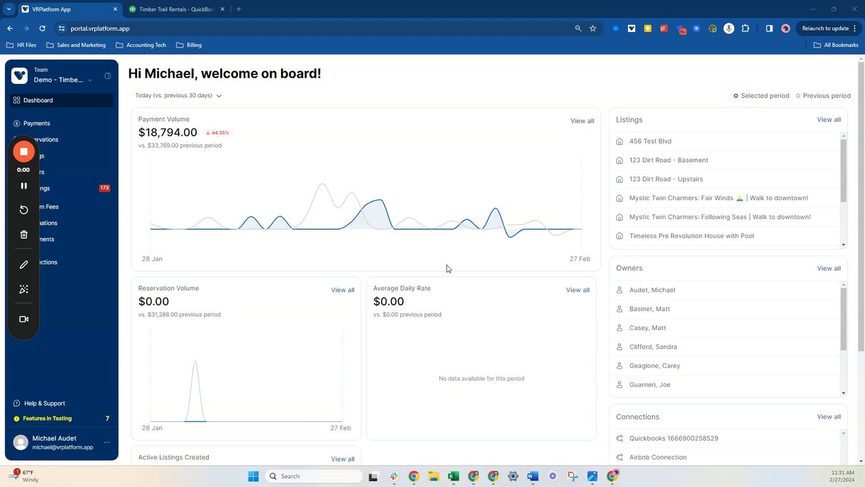Select the pen drawing tool in recorder bar
This screenshot has height=487, width=865.
click(24, 265)
